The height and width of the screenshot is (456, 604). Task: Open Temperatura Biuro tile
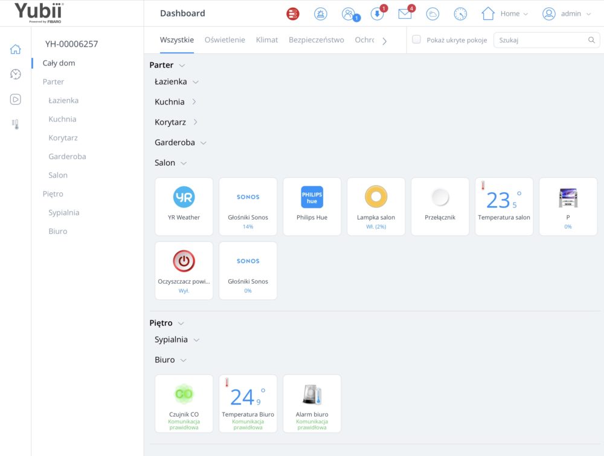tap(248, 403)
